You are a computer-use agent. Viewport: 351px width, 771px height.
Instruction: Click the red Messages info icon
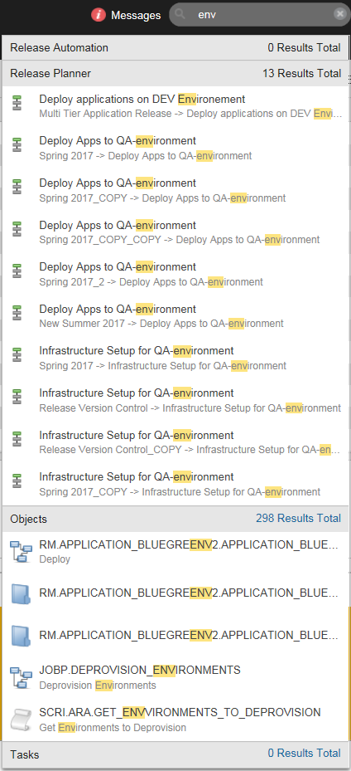[x=99, y=15]
